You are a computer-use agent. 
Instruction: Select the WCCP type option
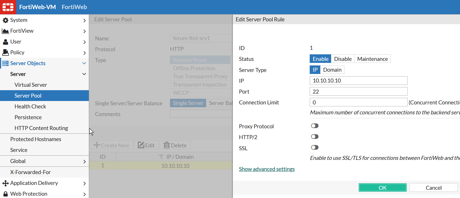click(200, 93)
